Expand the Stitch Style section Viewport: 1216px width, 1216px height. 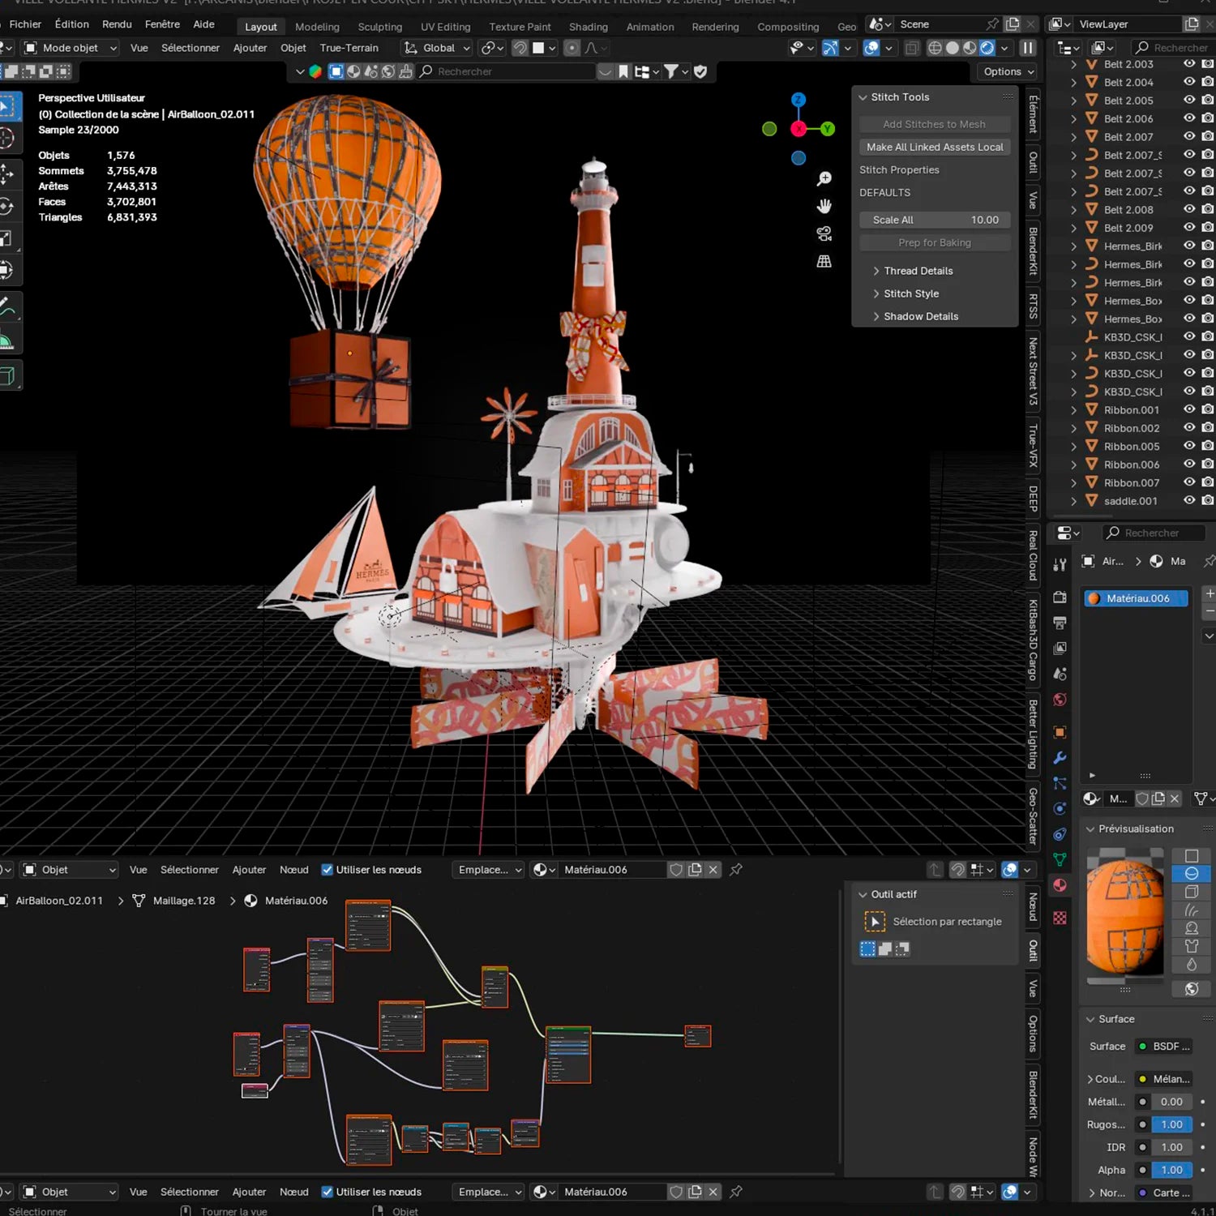click(911, 293)
